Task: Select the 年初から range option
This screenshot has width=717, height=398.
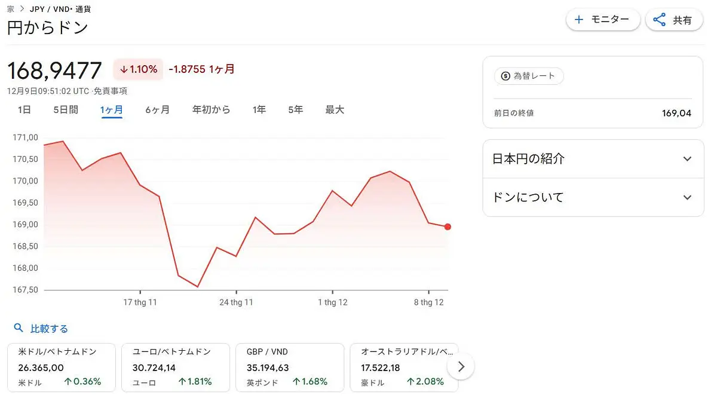Action: [211, 109]
